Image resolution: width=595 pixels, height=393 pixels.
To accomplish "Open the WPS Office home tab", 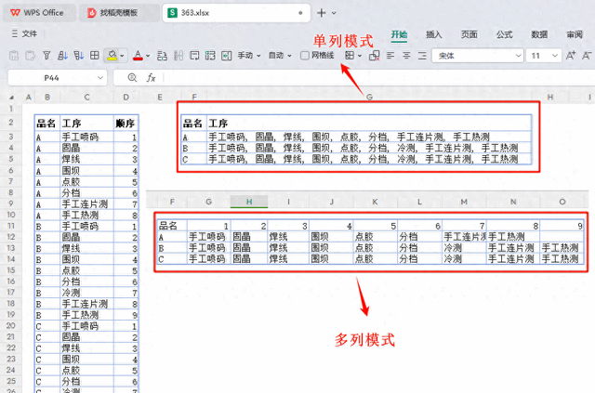I will (x=39, y=12).
